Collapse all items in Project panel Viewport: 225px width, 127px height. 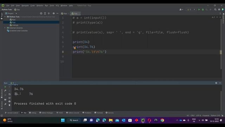pyautogui.click(x=49, y=13)
